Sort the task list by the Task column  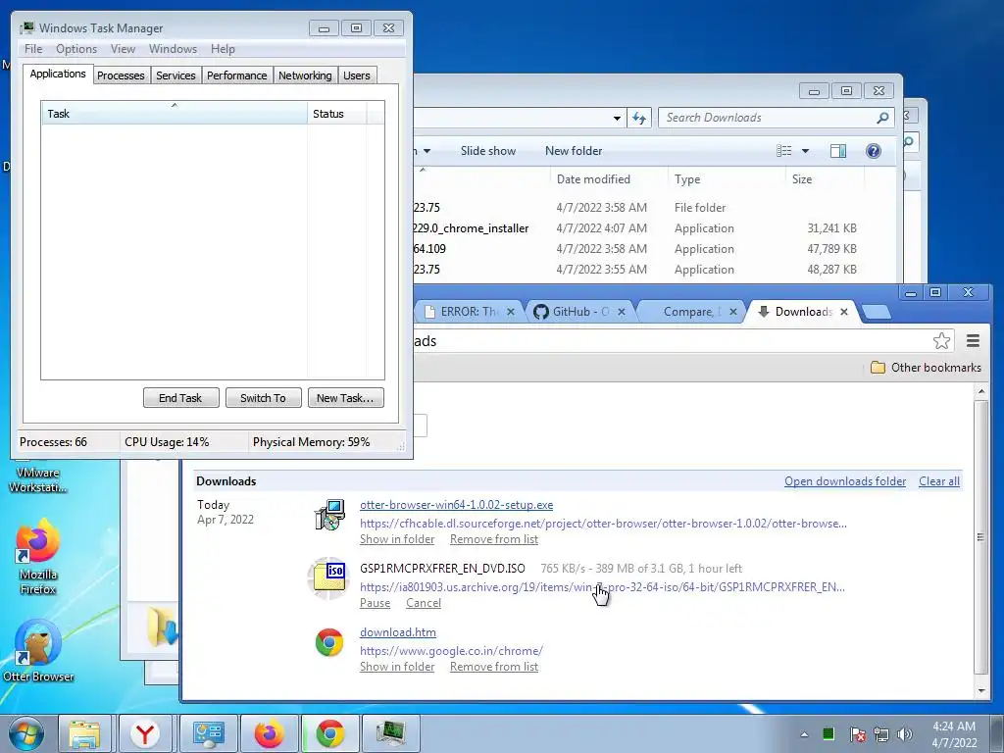pos(175,113)
